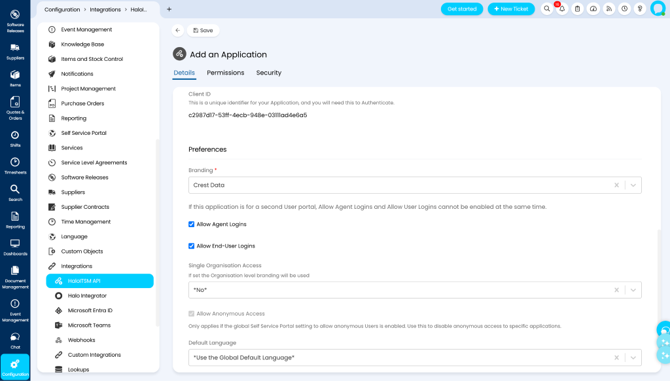The image size is (670, 381).
Task: Open Document Management in left rail
Action: pyautogui.click(x=15, y=278)
